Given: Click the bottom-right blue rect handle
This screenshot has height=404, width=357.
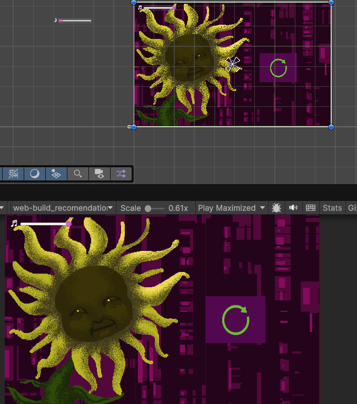Looking at the screenshot, I should coord(331,127).
